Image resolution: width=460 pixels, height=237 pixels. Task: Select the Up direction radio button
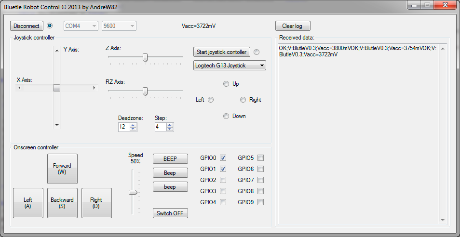pos(226,84)
